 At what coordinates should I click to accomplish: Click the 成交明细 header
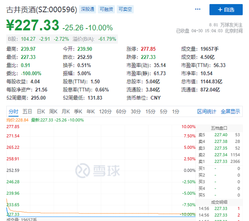219,202
